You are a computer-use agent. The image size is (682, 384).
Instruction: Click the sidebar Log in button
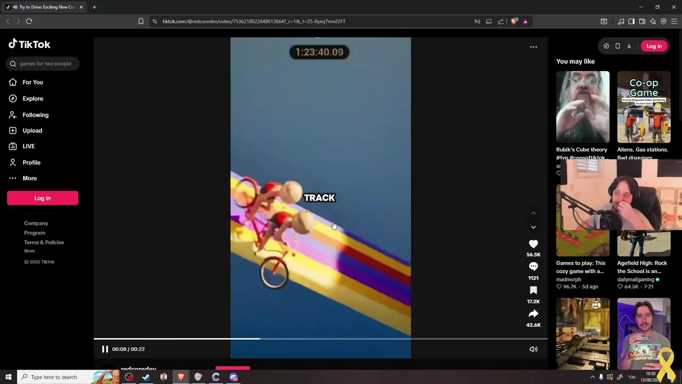(43, 198)
